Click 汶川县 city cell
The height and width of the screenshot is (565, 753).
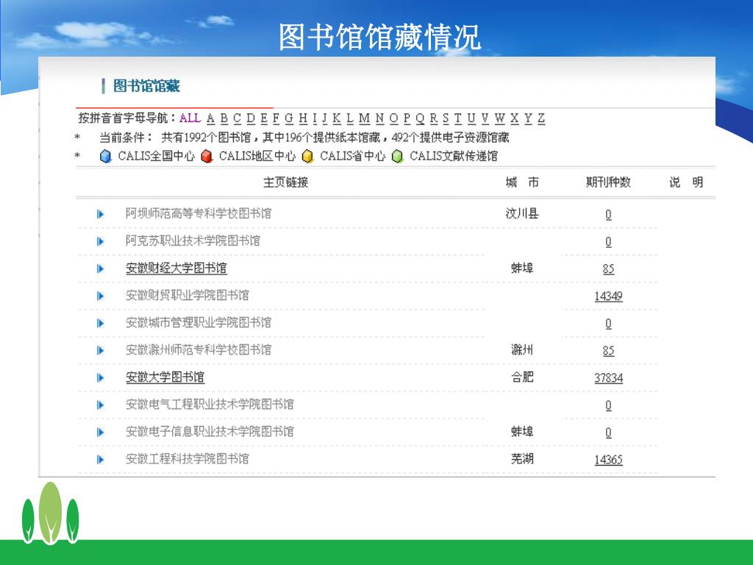pyautogui.click(x=522, y=213)
